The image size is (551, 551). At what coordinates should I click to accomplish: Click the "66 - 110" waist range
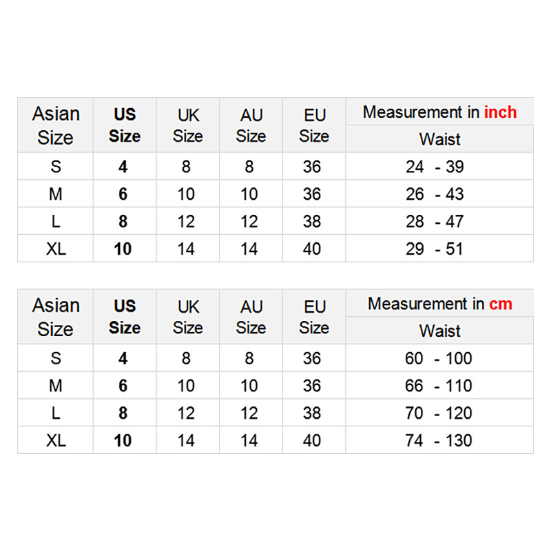pos(439,386)
